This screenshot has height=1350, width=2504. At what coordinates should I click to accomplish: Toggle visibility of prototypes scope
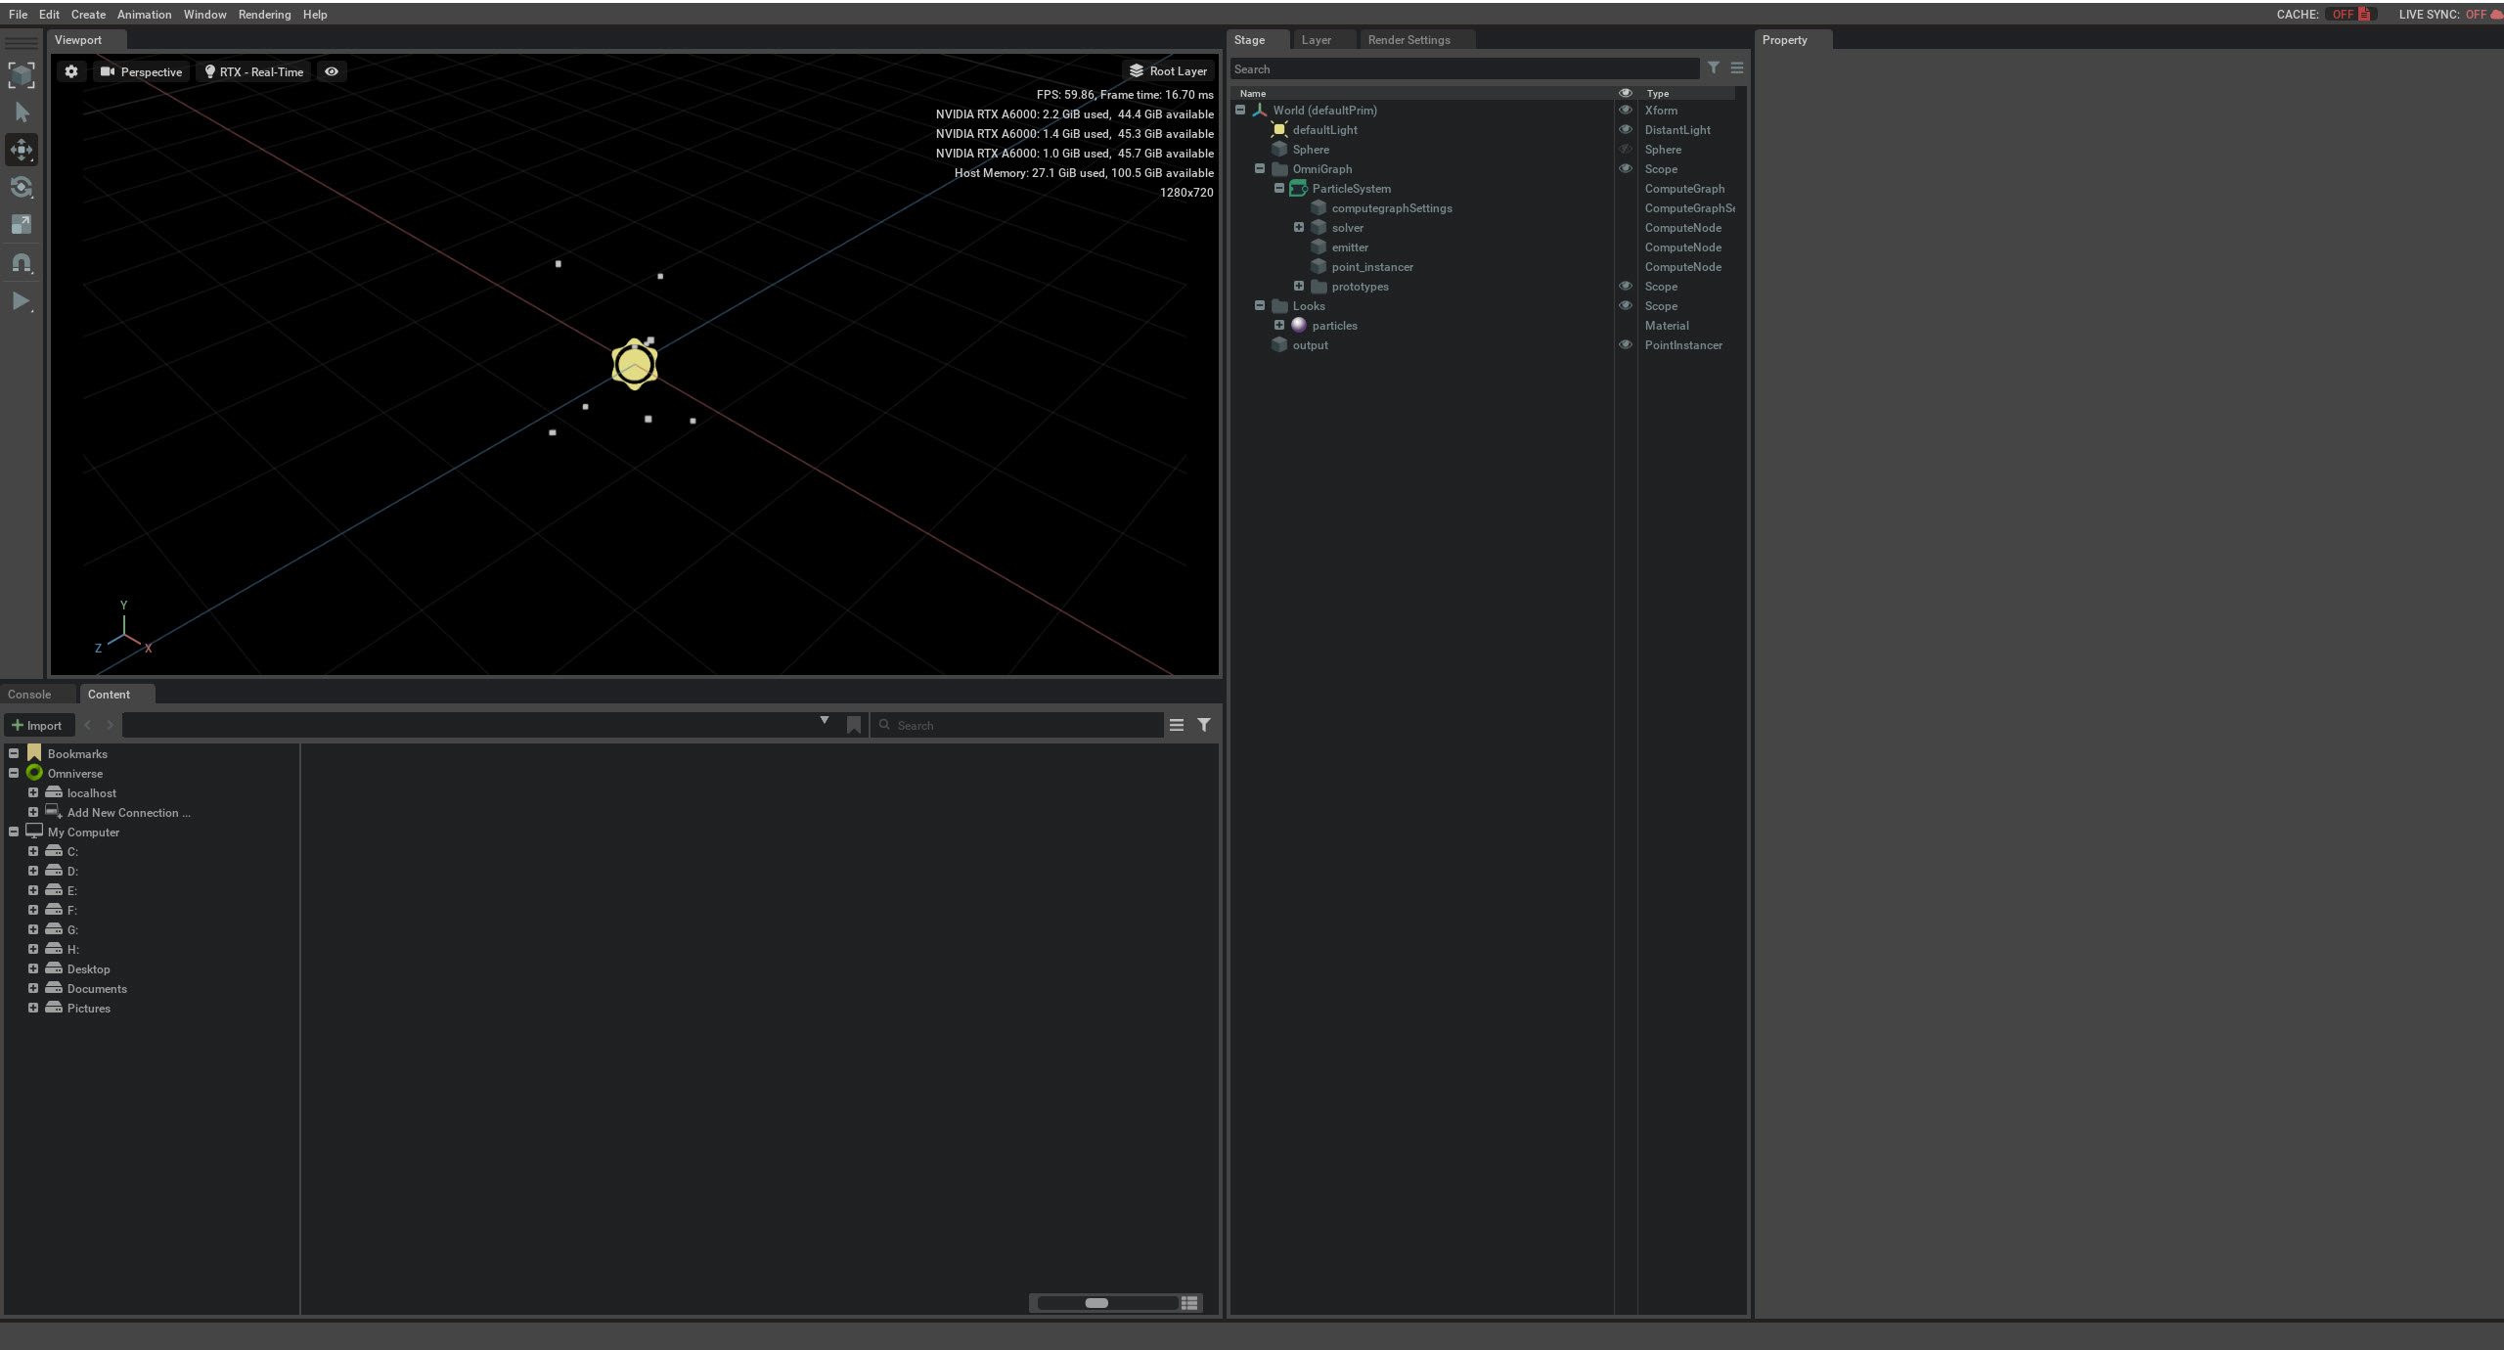(x=1626, y=286)
